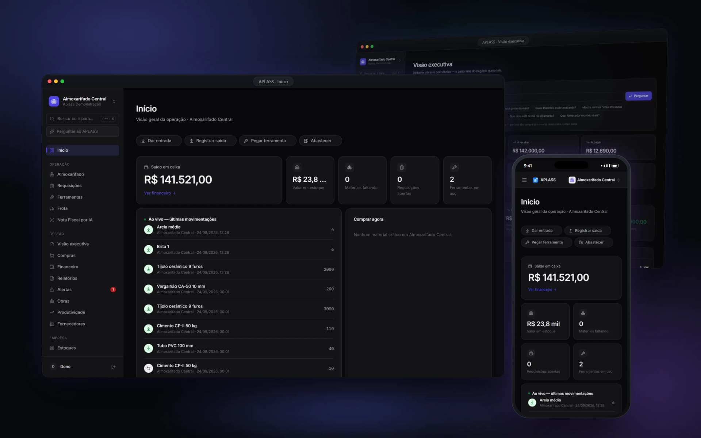This screenshot has width=701, height=438.
Task: Go to Ferramentas in the sidebar
Action: point(83,197)
